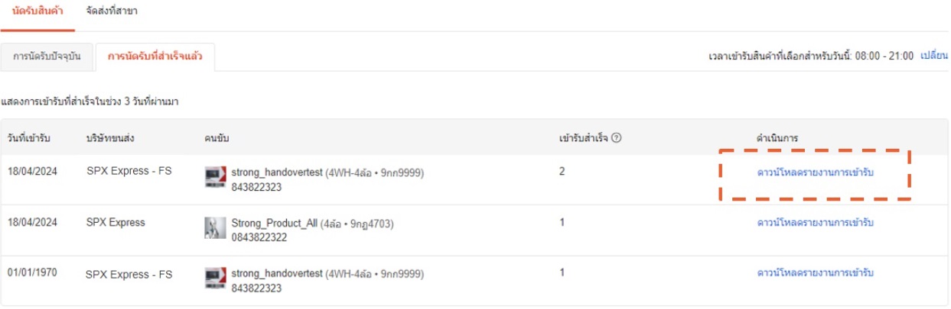Click the phone number 0843822322

pyautogui.click(x=259, y=238)
